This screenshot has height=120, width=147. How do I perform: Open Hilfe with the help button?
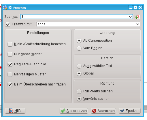pos(15,111)
